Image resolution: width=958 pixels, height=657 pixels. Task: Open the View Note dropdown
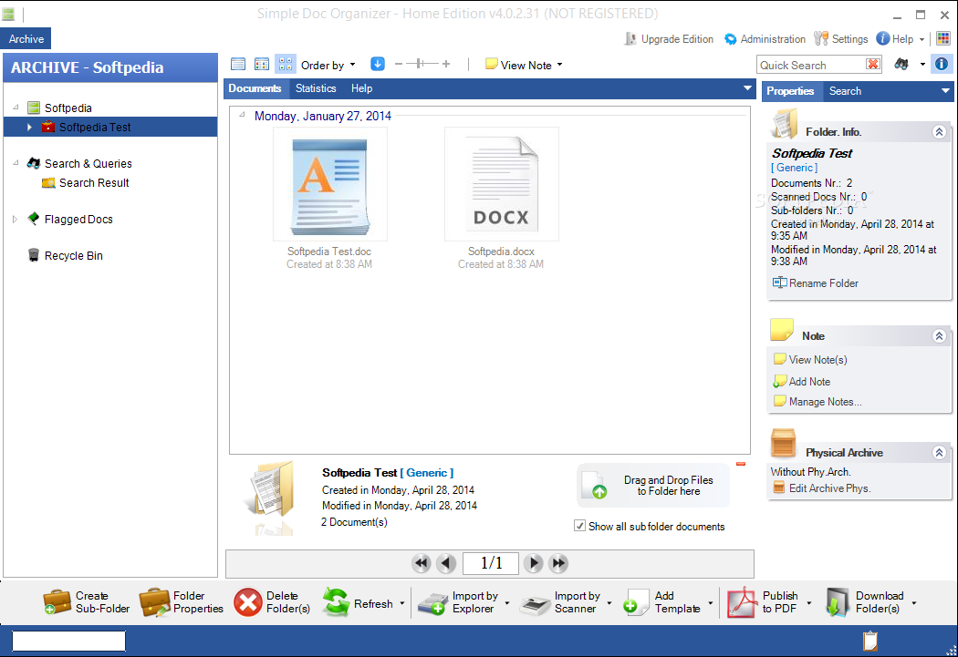click(x=525, y=65)
